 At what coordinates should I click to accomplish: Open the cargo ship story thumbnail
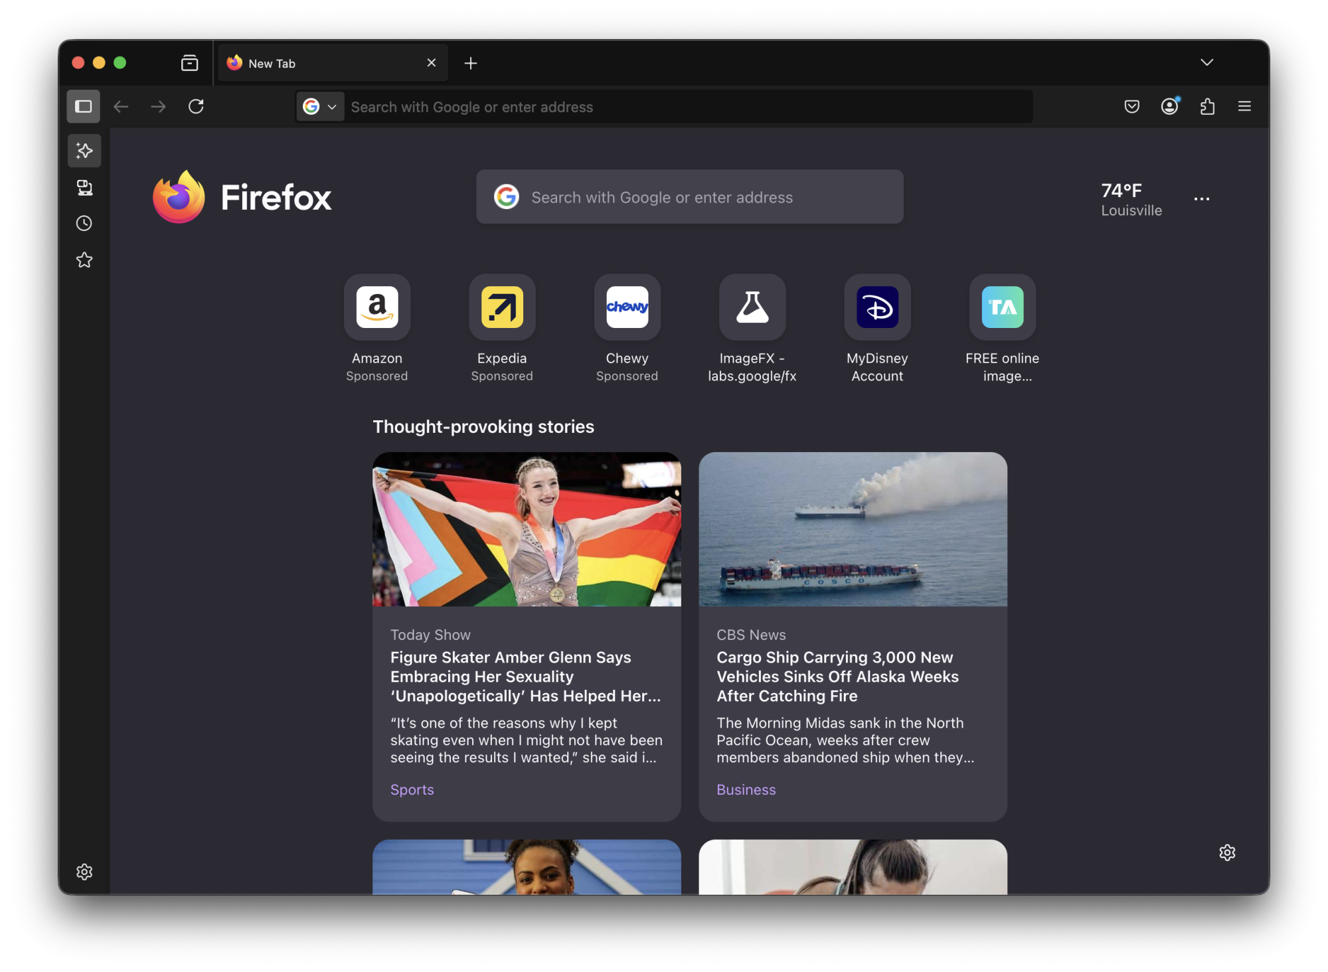pos(853,529)
